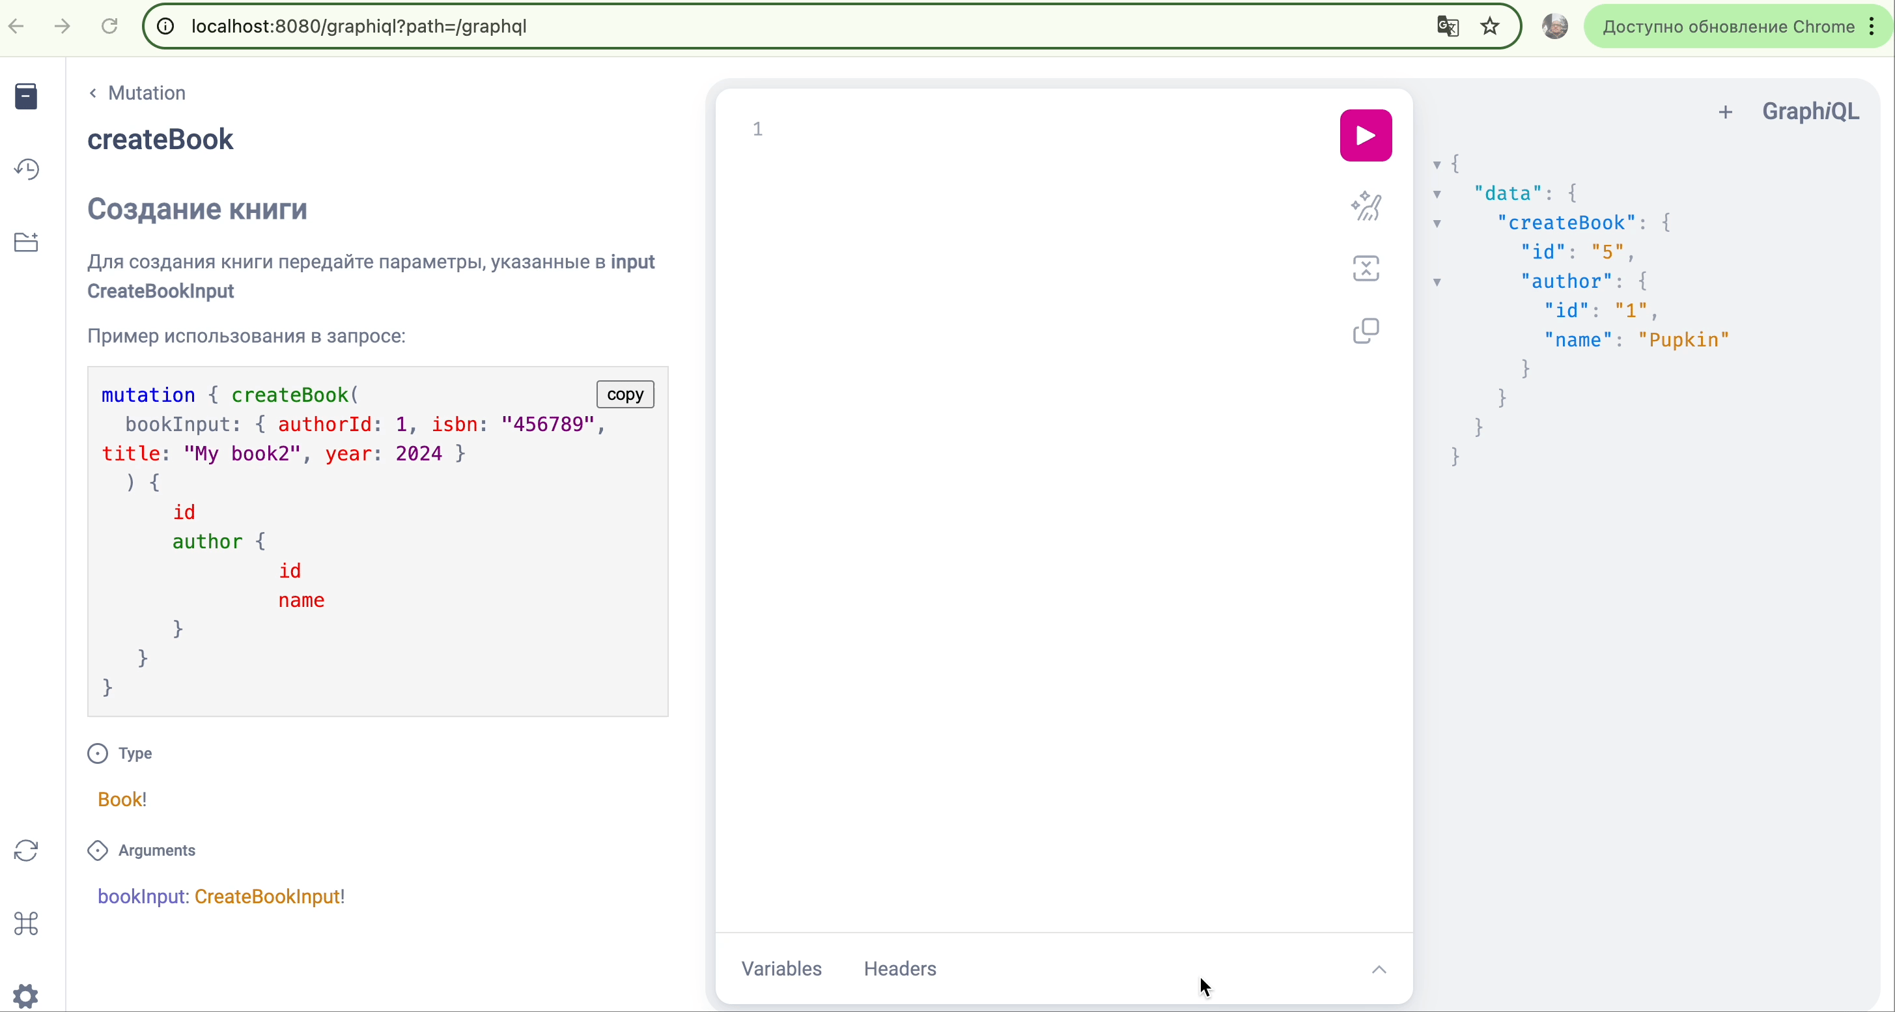Re-fetch the GraphQL schema icon

click(27, 851)
